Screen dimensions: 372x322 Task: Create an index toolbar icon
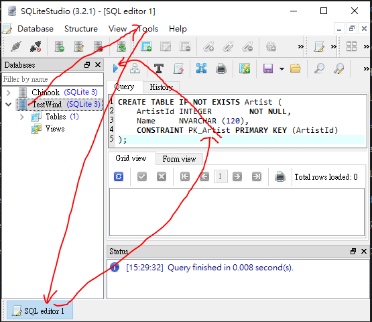208,46
